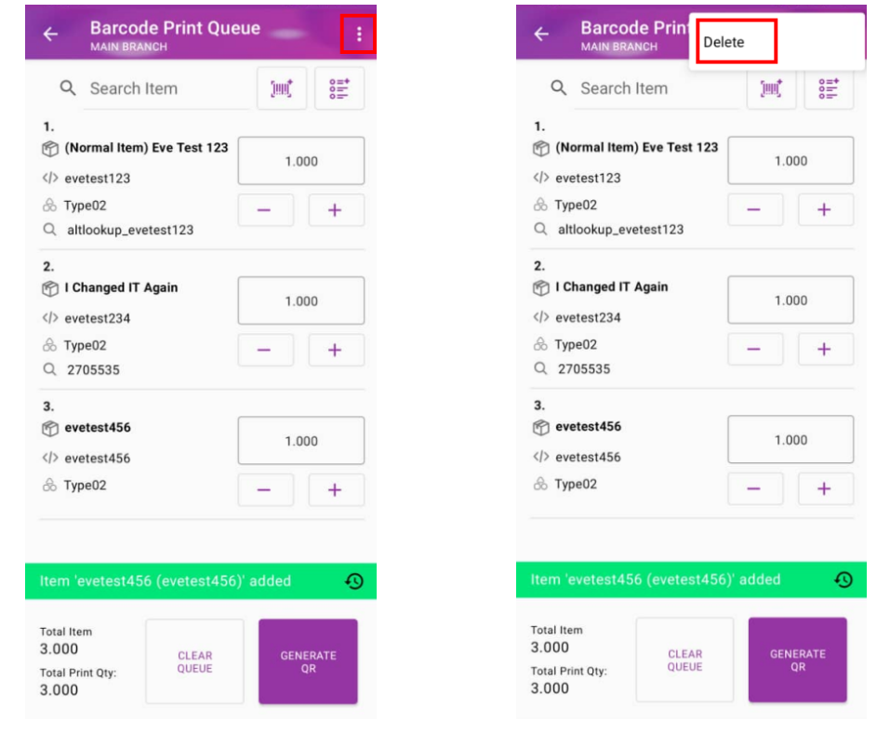Tap barcode scanner icon on right screen

pyautogui.click(x=771, y=88)
